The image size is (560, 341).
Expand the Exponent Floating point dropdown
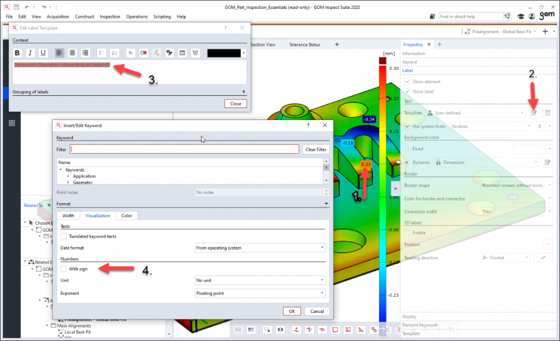pos(260,293)
